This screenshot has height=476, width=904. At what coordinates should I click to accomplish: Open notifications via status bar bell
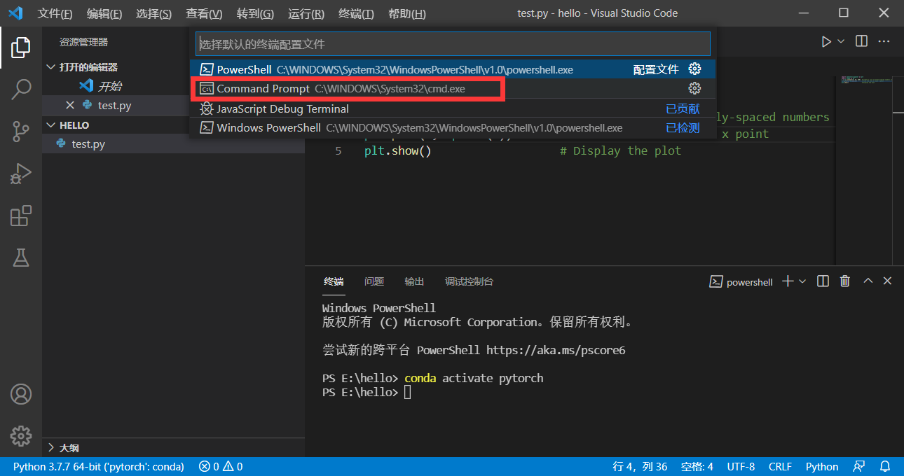click(884, 466)
